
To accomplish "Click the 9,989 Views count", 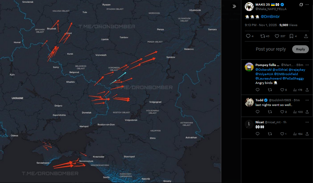I will point(288,25).
